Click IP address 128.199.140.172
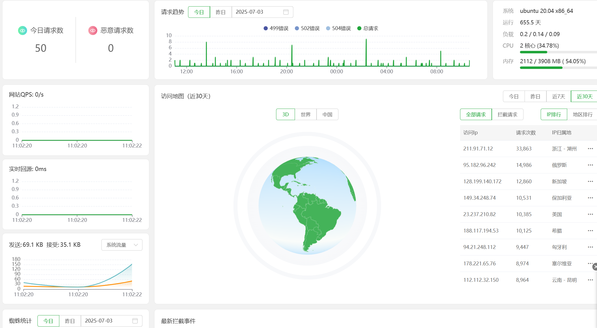The height and width of the screenshot is (328, 597). pyautogui.click(x=482, y=181)
